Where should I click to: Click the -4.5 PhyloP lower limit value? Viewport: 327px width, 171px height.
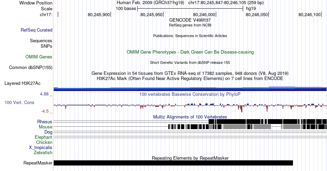pyautogui.click(x=45, y=111)
